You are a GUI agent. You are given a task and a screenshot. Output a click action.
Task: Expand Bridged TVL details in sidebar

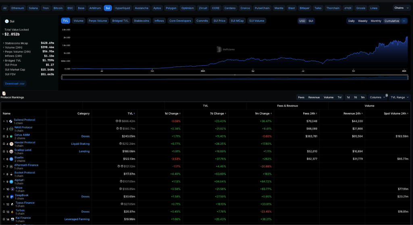coord(3,60)
